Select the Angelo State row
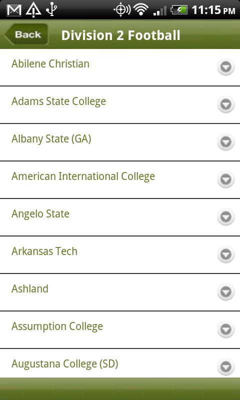This screenshot has width=240, height=400. (120, 217)
